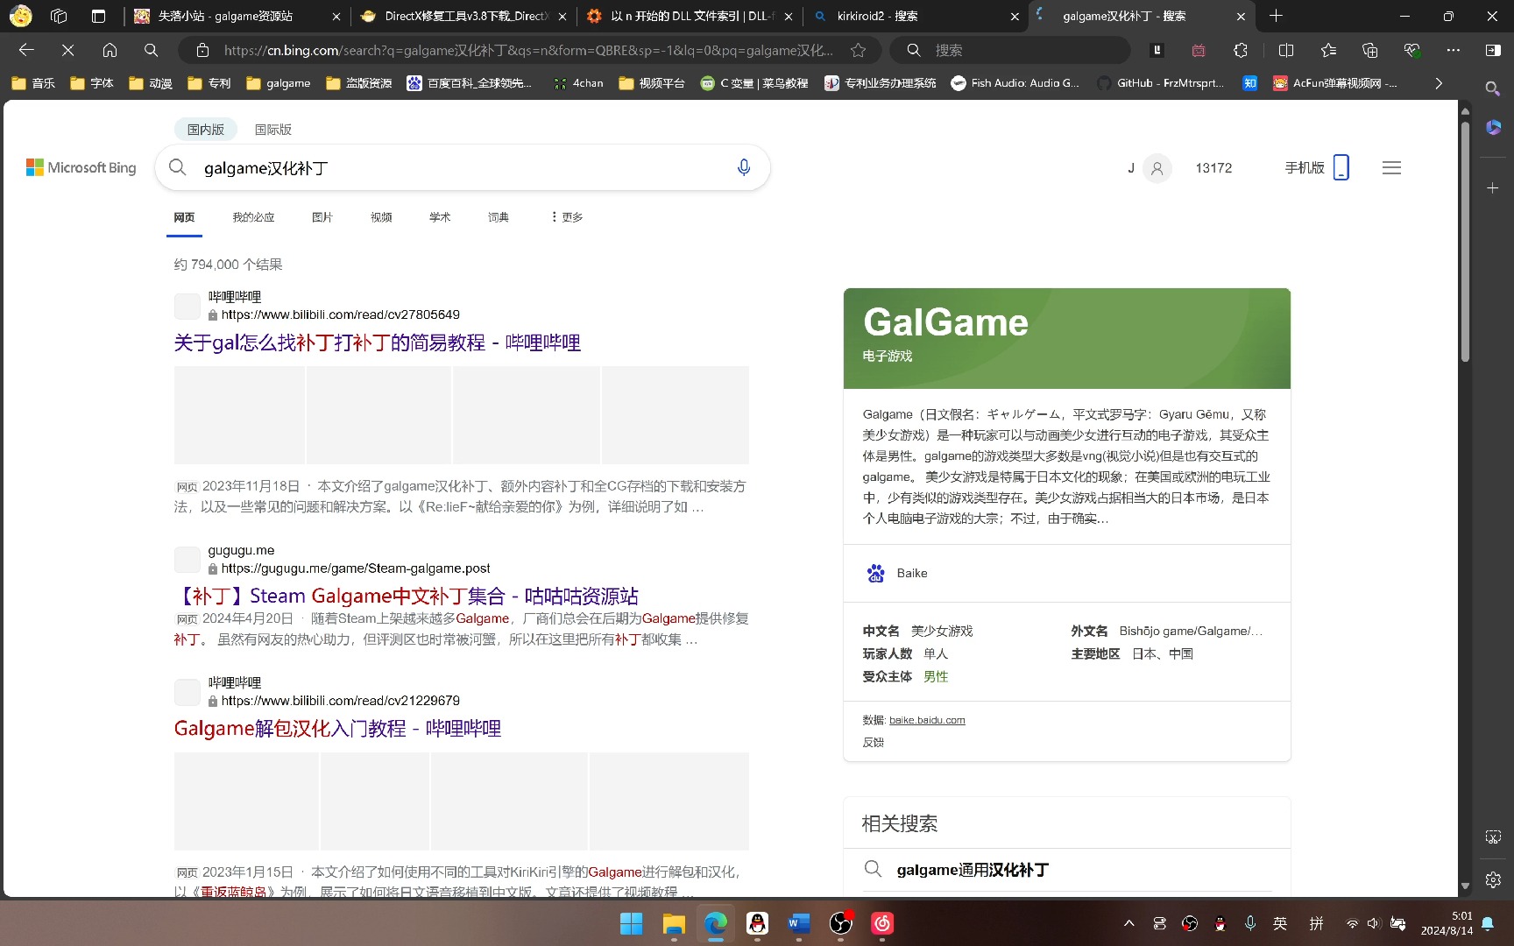Open the 盗版资源 bookmarks folder
The width and height of the screenshot is (1514, 946).
tap(359, 83)
